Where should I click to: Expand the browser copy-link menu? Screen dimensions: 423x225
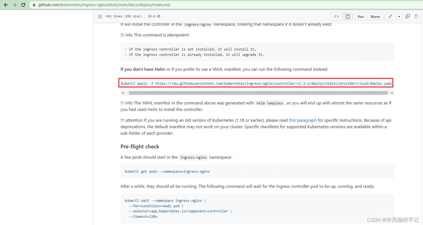point(408,16)
